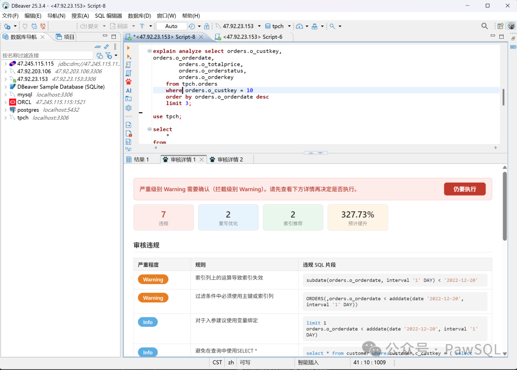
Task: Expand the ORCL connection node
Action: (x=5, y=102)
